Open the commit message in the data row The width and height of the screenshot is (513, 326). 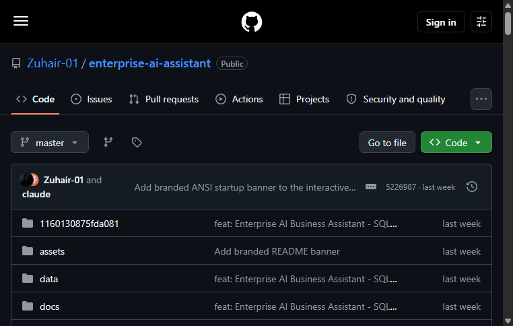(x=306, y=279)
